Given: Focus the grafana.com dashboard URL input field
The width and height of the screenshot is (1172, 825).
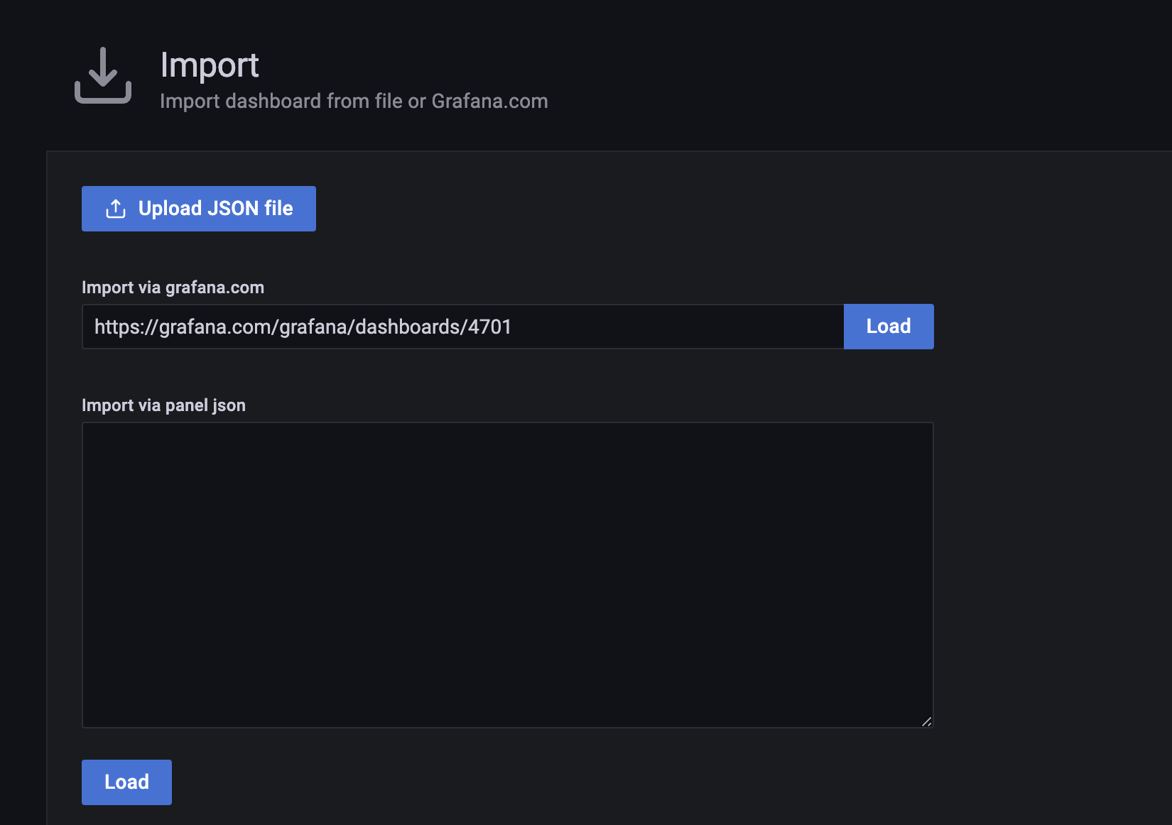Looking at the screenshot, I should (463, 327).
